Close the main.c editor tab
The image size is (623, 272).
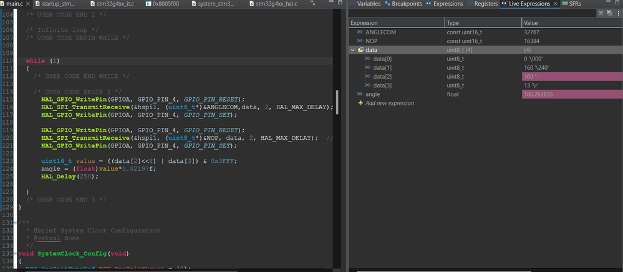[28, 4]
